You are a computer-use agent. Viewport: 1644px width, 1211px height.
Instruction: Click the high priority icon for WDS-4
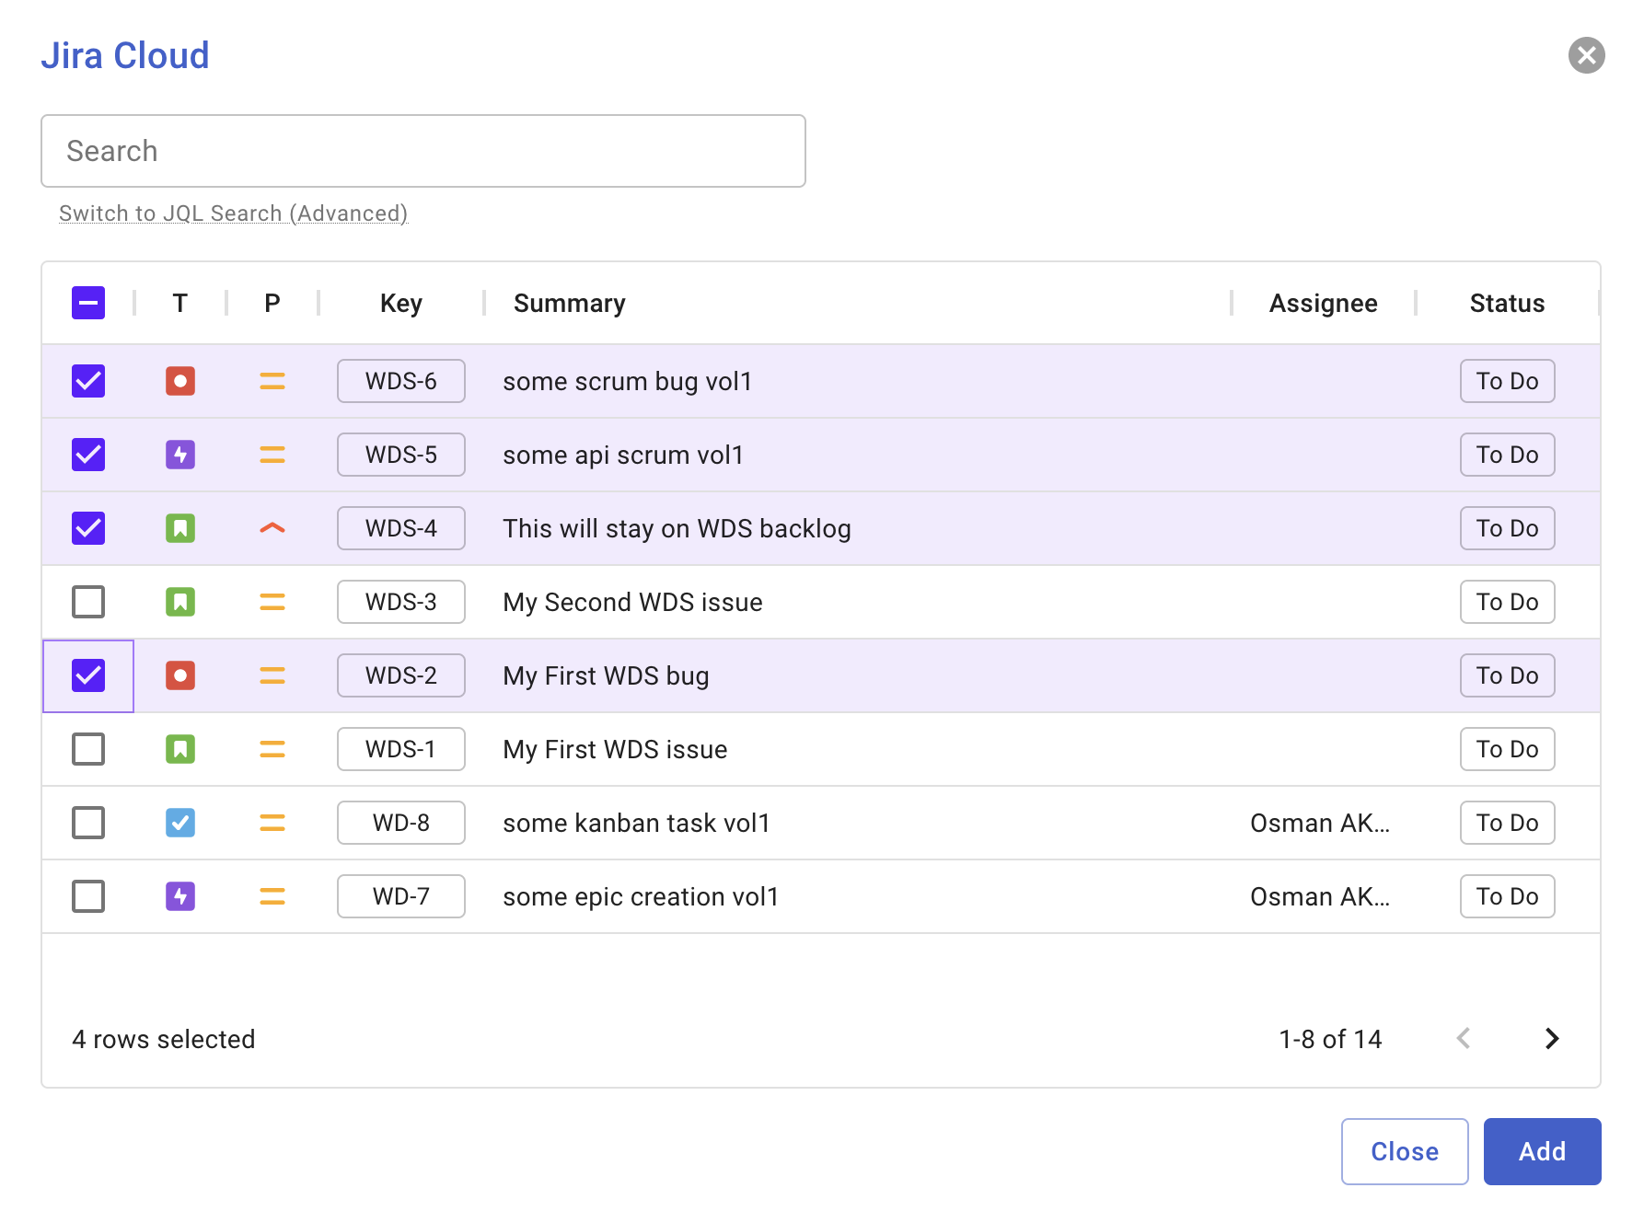272,528
